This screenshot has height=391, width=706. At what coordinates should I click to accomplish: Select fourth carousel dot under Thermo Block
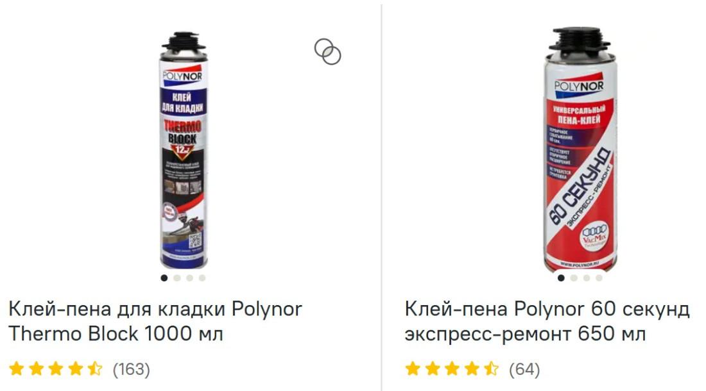(202, 278)
